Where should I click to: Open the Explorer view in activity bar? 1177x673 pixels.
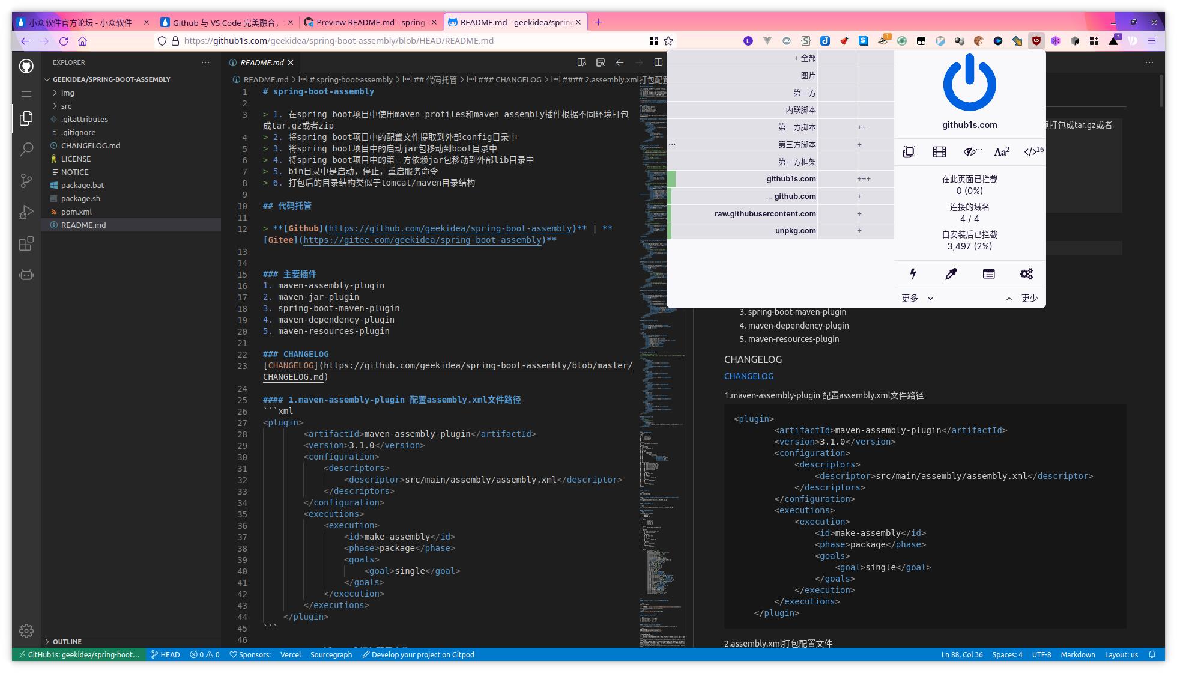pos(26,118)
